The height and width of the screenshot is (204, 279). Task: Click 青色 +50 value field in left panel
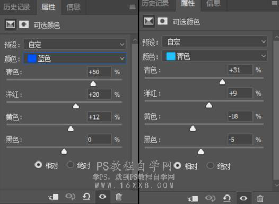(100, 72)
